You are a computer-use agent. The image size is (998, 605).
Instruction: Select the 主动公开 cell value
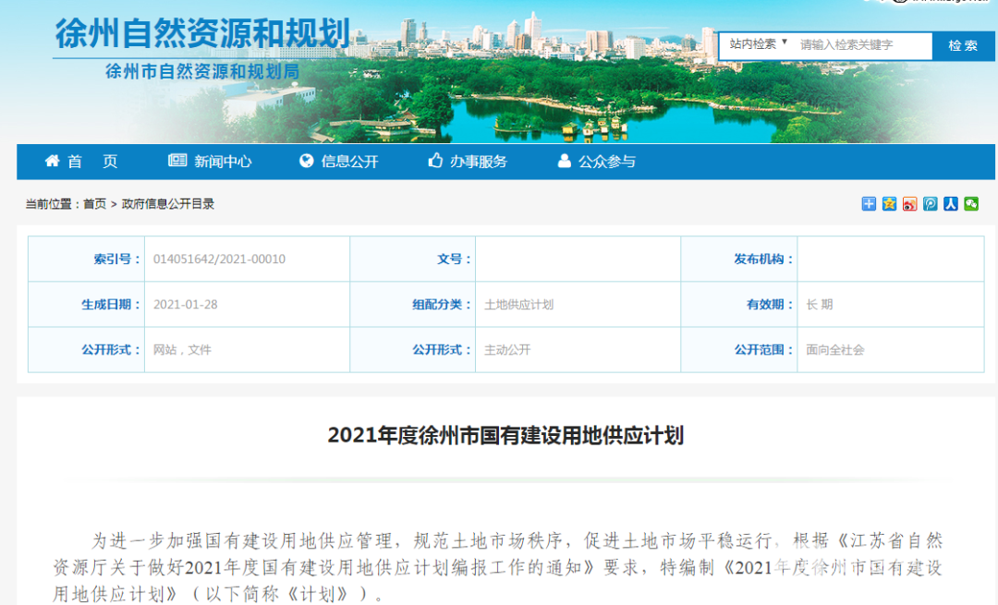coord(507,350)
